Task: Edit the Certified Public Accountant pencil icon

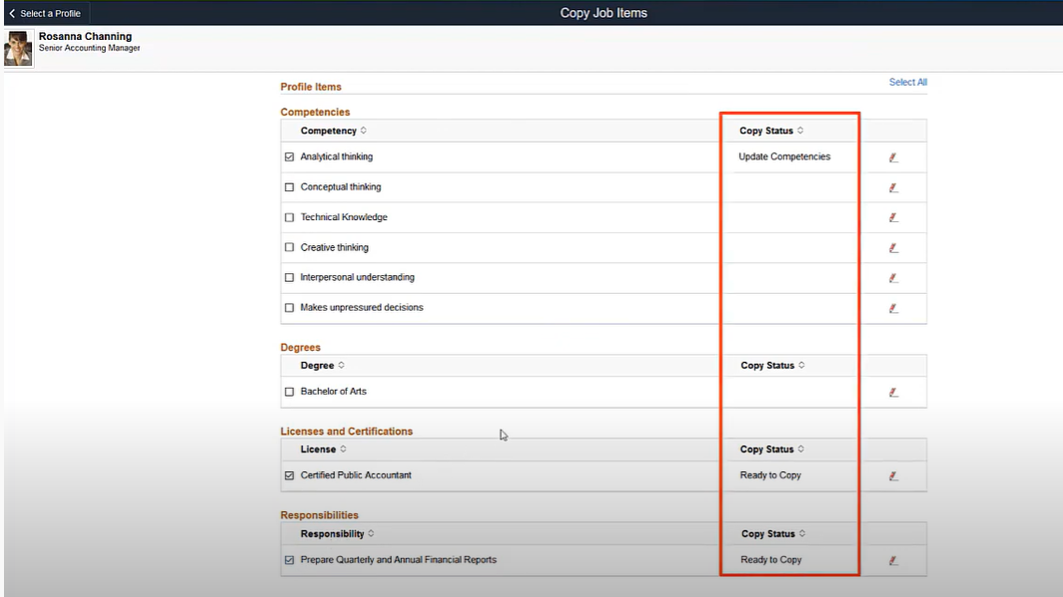Action: click(893, 476)
